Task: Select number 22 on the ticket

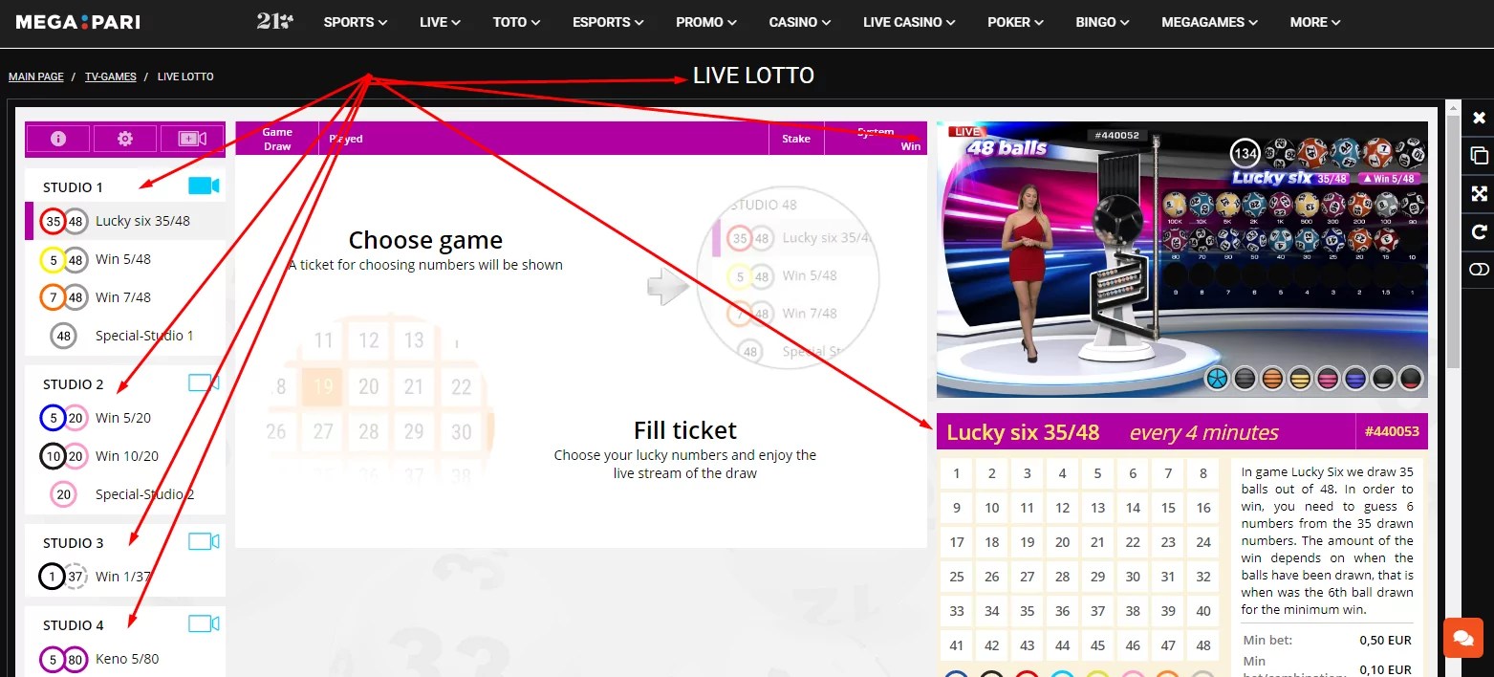Action: coord(1133,542)
